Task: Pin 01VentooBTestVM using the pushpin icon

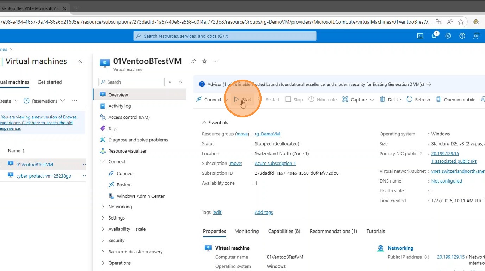Action: click(x=193, y=61)
